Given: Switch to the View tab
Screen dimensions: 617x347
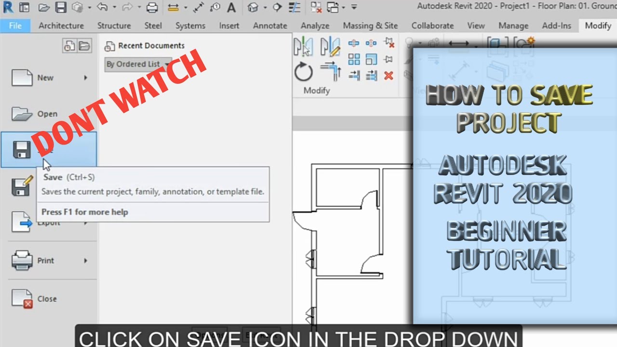Looking at the screenshot, I should click(x=476, y=26).
